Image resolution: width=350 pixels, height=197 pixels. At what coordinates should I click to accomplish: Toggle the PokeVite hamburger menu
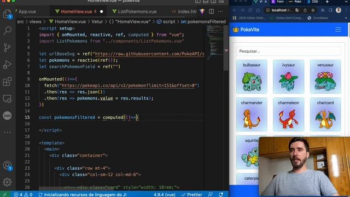pyautogui.click(x=338, y=30)
